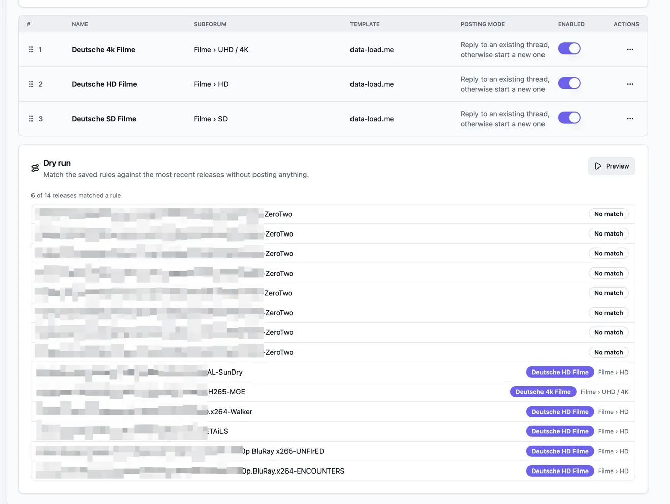Click data-load.me template in Deutsche HD Filme row
The height and width of the screenshot is (504, 670).
(x=372, y=84)
